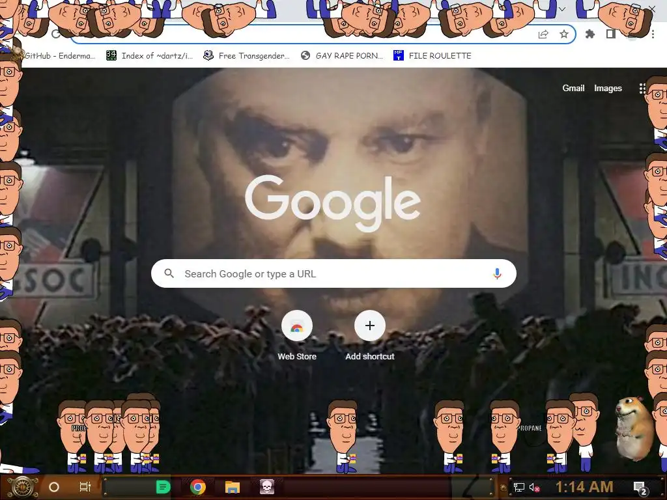Screen dimensions: 667x500
Task: Switch to Chrome from the taskbar
Action: 198,487
